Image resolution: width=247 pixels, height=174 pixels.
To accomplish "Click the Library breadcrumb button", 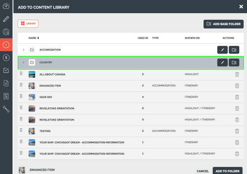I will coord(28,24).
